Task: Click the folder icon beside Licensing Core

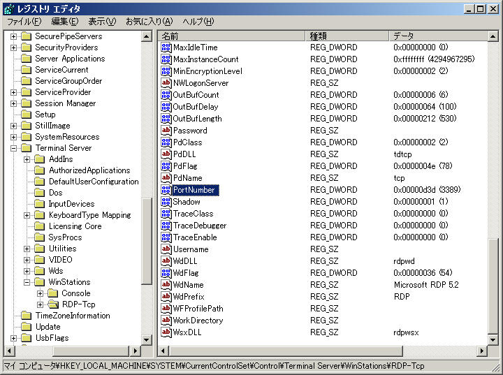Action: pos(40,226)
